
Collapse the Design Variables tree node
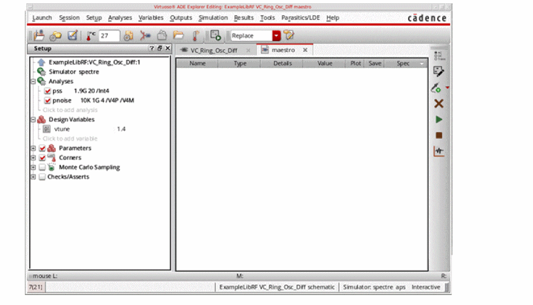33,120
